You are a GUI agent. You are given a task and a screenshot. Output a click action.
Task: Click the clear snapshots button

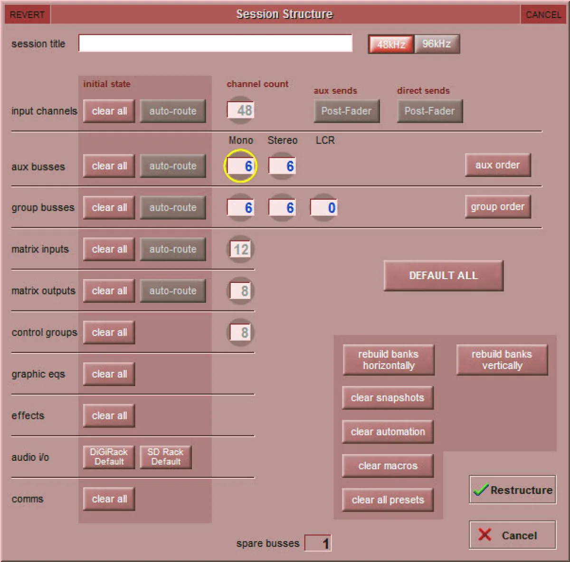tap(388, 398)
